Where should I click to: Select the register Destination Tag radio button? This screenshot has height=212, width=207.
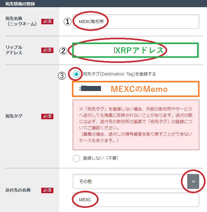(76, 74)
